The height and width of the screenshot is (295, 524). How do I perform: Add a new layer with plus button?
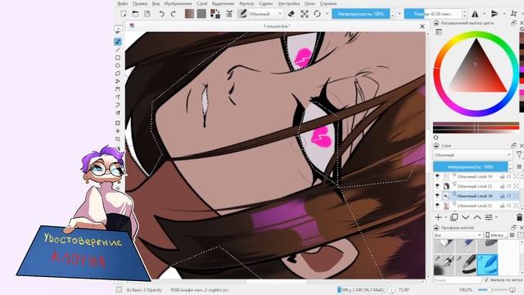pyautogui.click(x=439, y=217)
